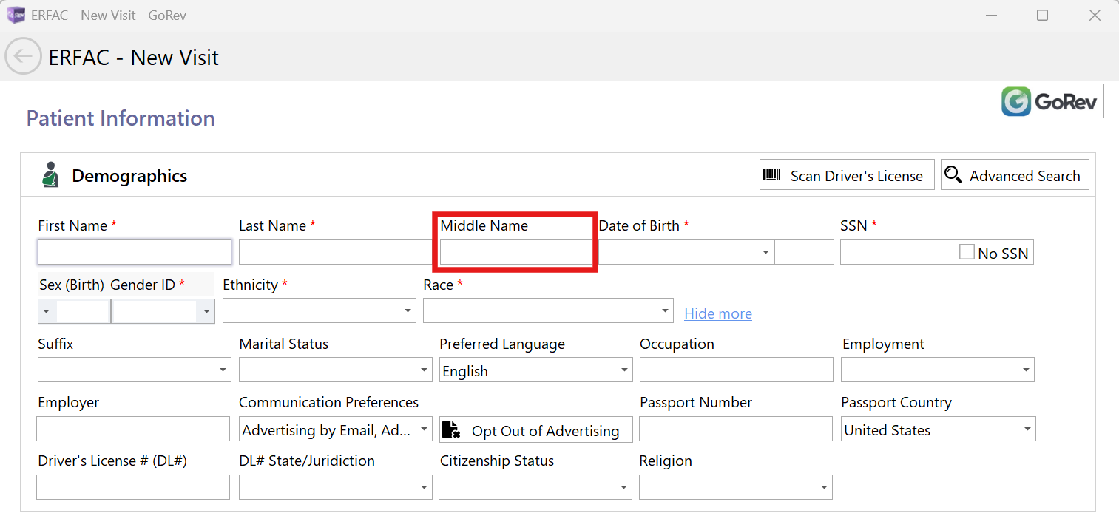Click the Demographics patient icon
Image resolution: width=1119 pixels, height=513 pixels.
(x=50, y=175)
